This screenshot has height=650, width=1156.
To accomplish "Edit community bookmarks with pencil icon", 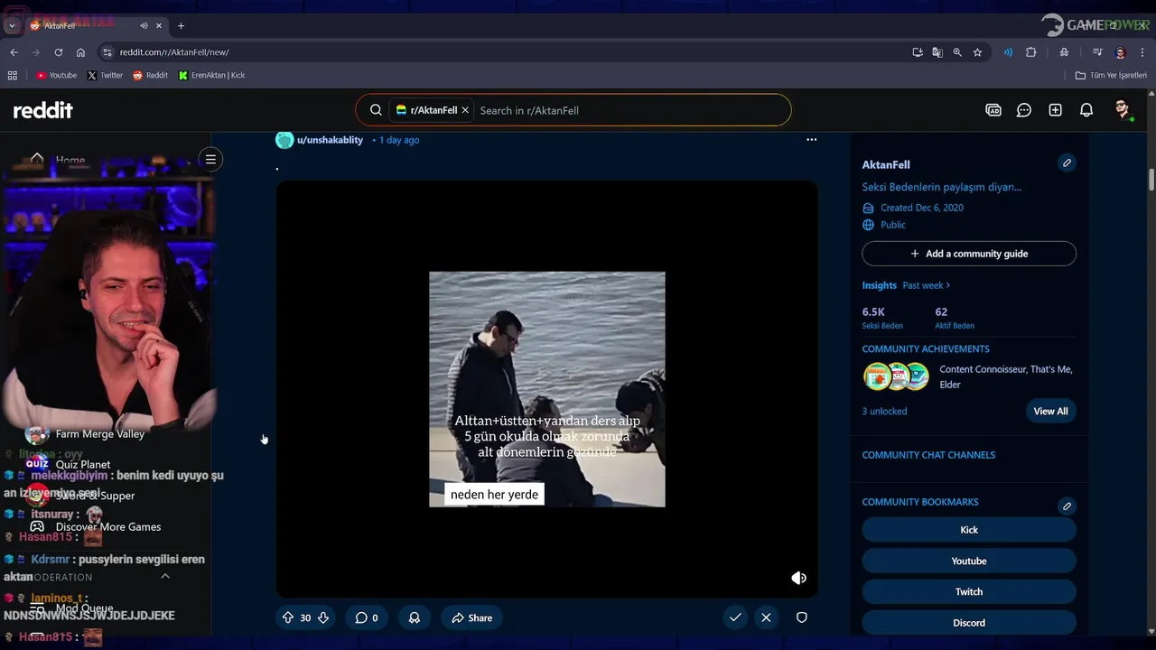I will 1067,506.
